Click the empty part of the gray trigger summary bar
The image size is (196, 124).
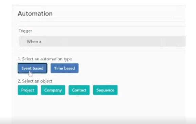(113, 41)
